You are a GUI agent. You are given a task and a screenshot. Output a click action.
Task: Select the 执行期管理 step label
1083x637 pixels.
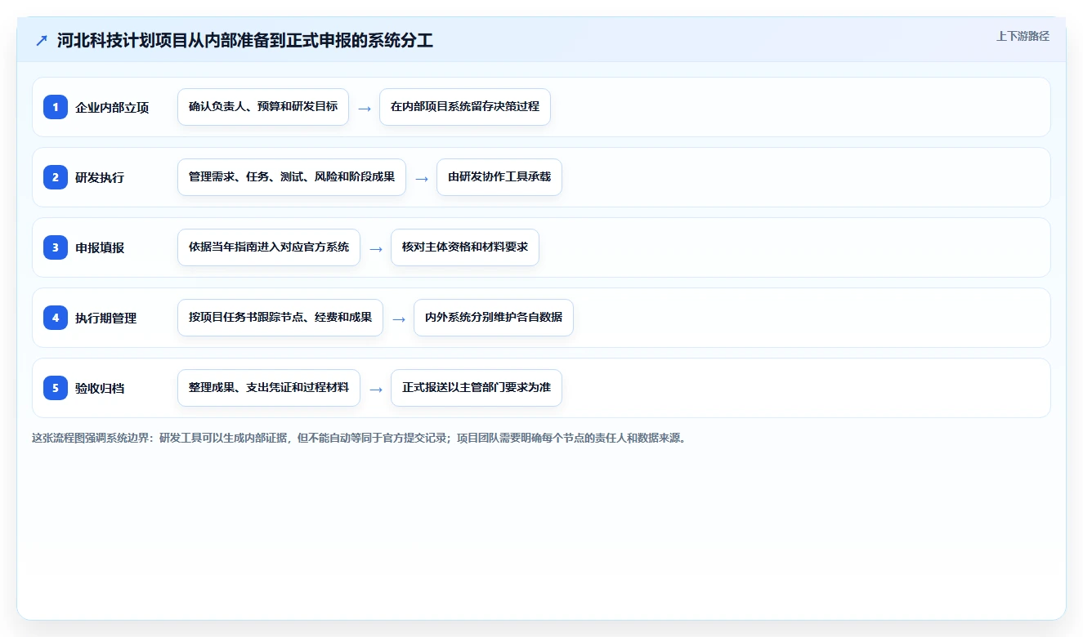pyautogui.click(x=106, y=318)
